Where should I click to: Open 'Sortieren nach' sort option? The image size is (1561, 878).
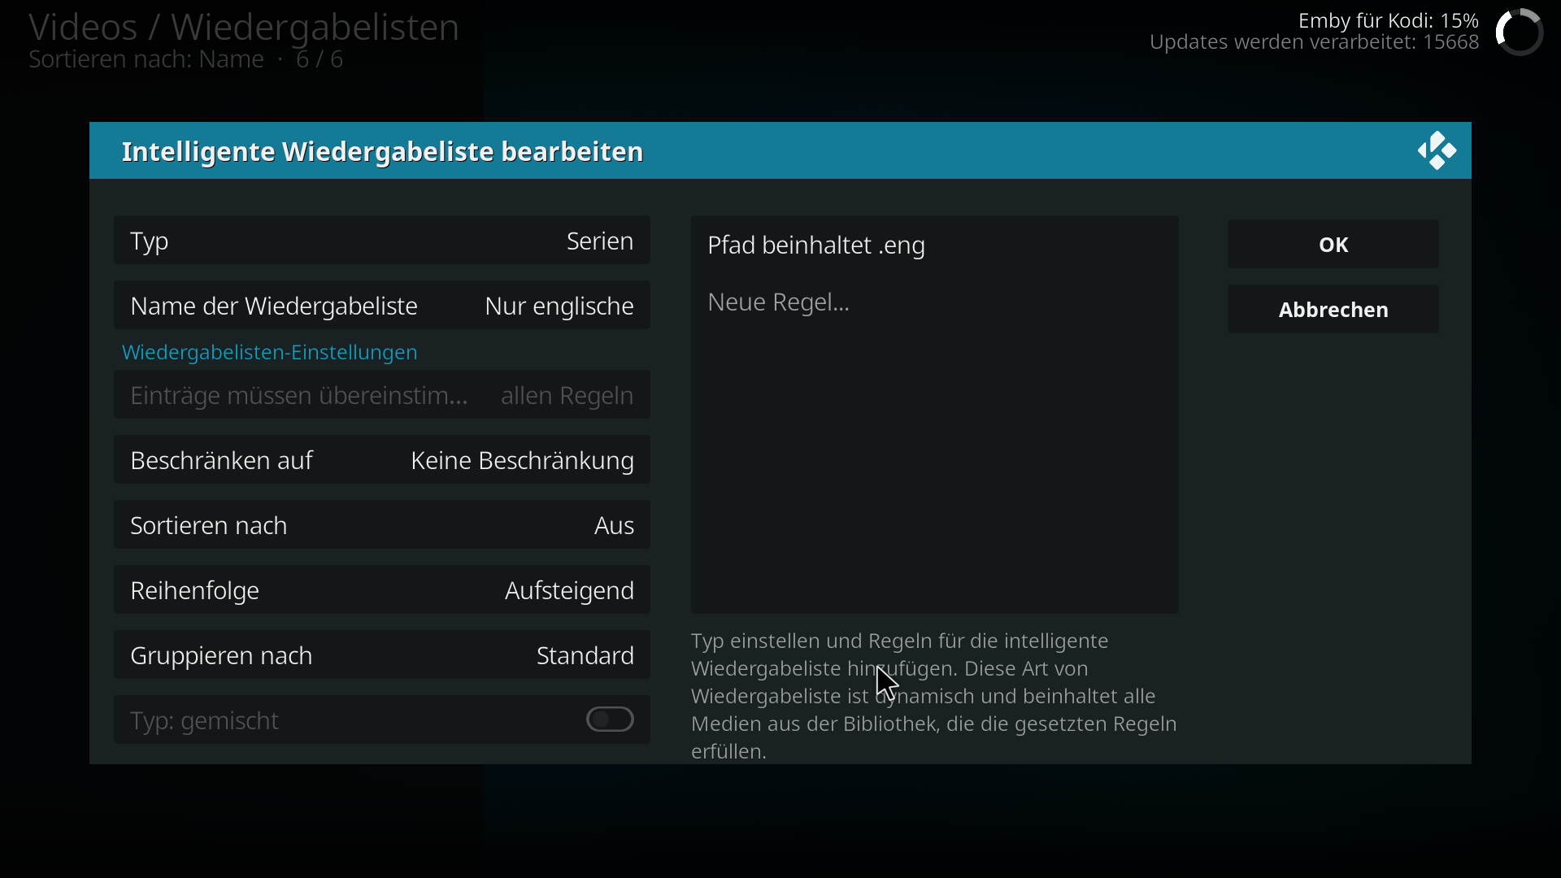[x=381, y=525]
